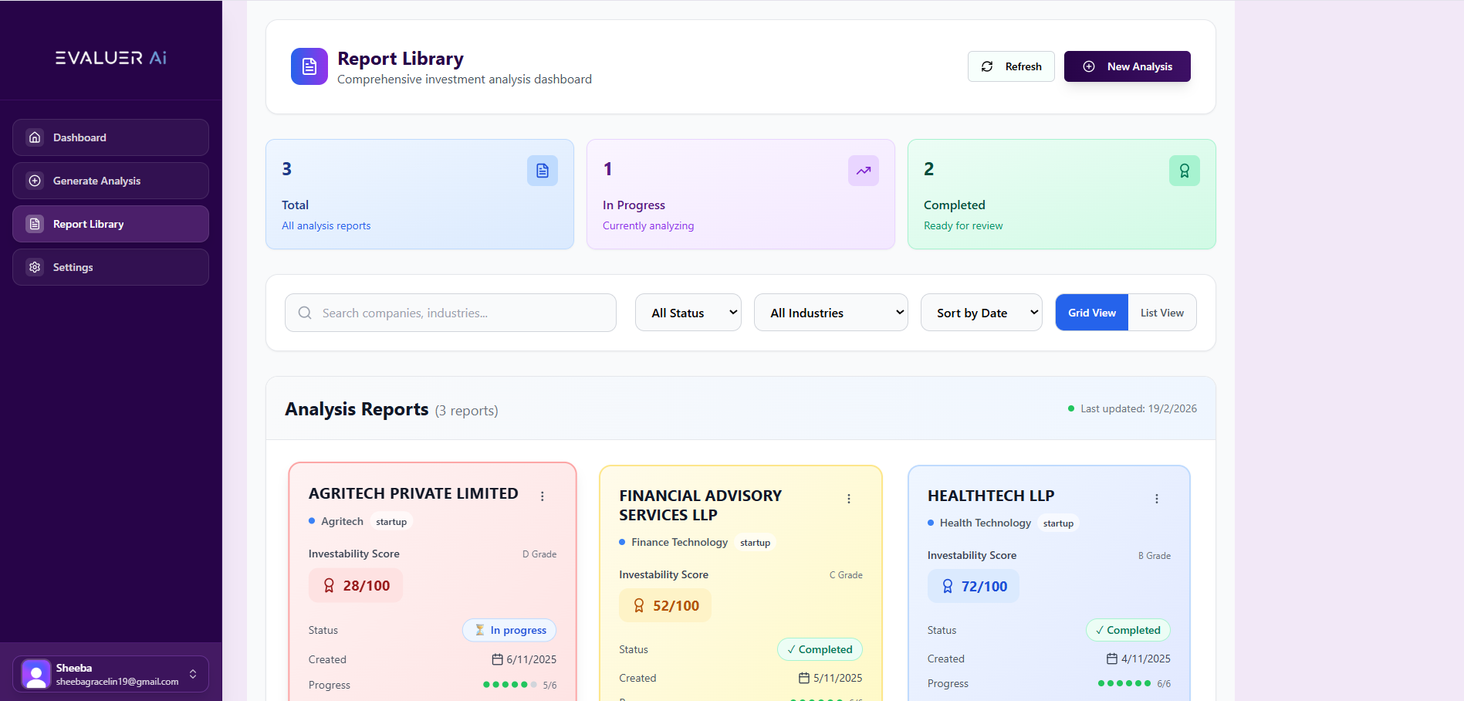Click the trend arrow icon on In Progress card

[x=863, y=171]
